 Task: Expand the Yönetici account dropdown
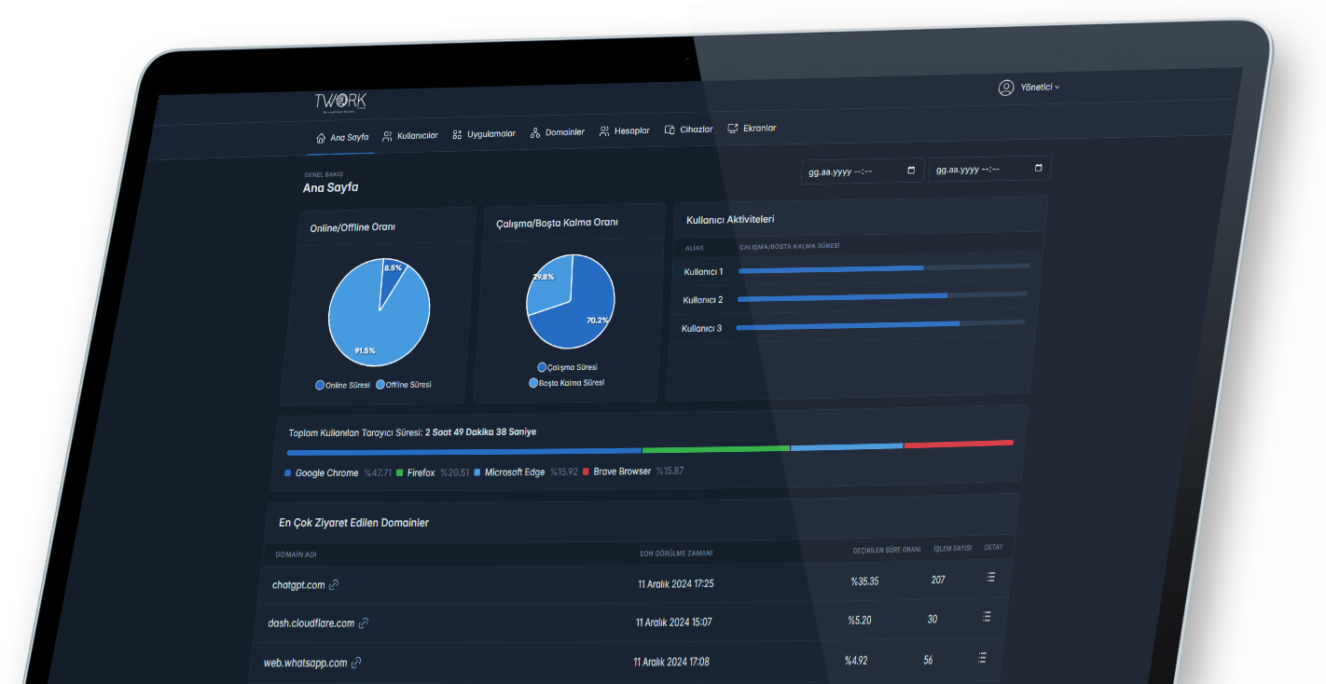[1040, 87]
